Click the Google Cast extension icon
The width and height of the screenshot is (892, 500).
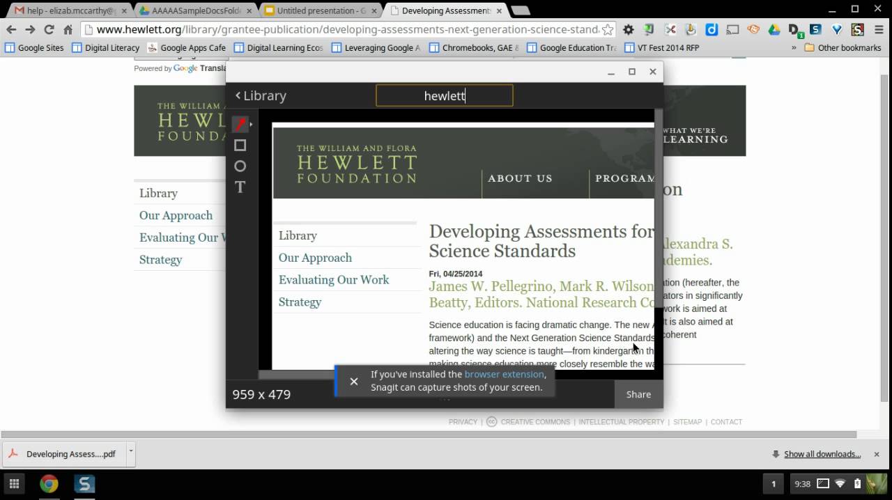(732, 29)
